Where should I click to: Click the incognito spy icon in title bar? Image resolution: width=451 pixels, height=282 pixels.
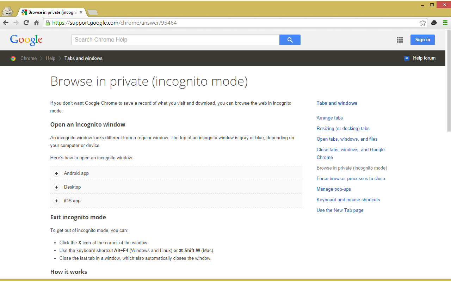pos(7,11)
